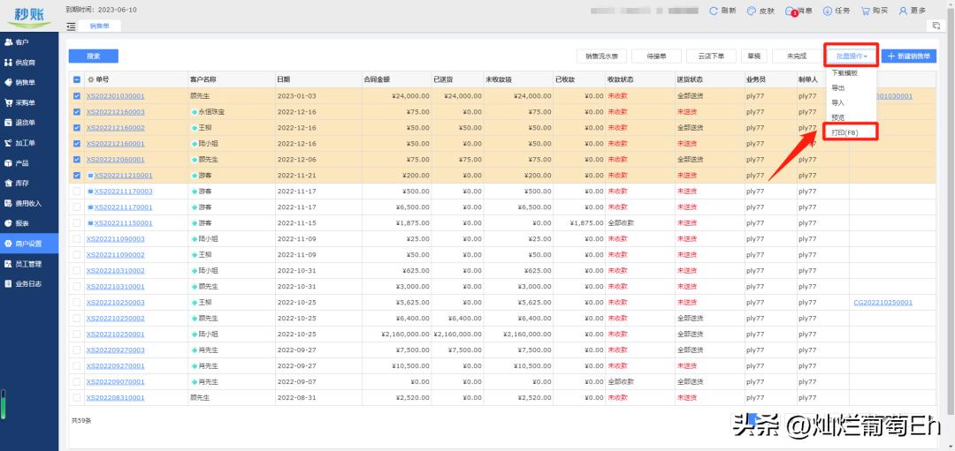The width and height of the screenshot is (955, 451).
Task: Check the box for order XS202211170003
Action: [x=77, y=192]
